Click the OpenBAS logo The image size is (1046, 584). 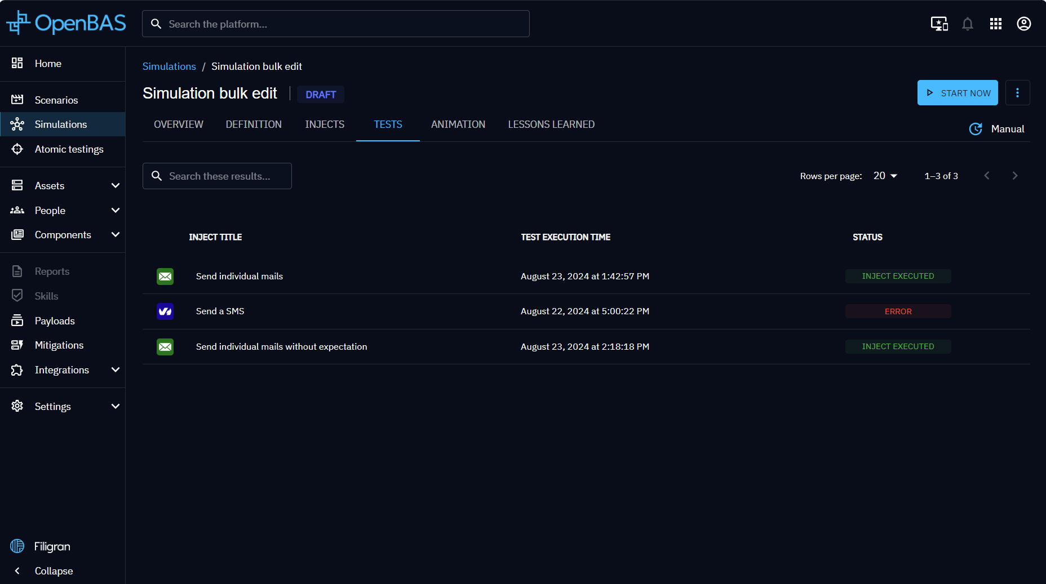pos(67,23)
